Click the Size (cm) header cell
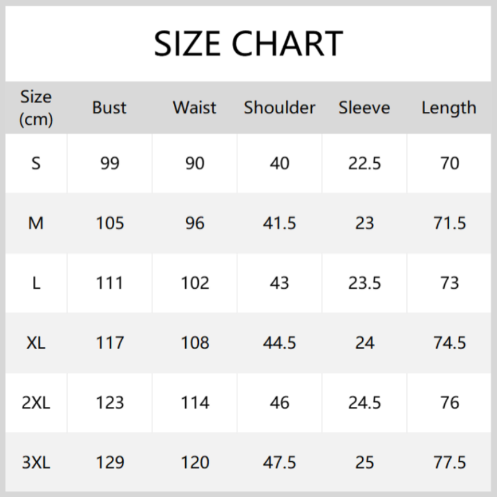The height and width of the screenshot is (497, 497). click(36, 107)
